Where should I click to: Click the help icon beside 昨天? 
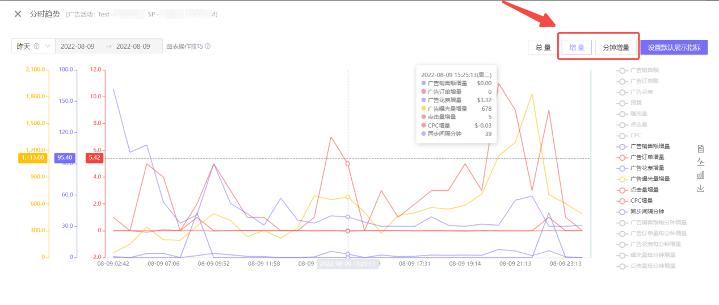36,46
